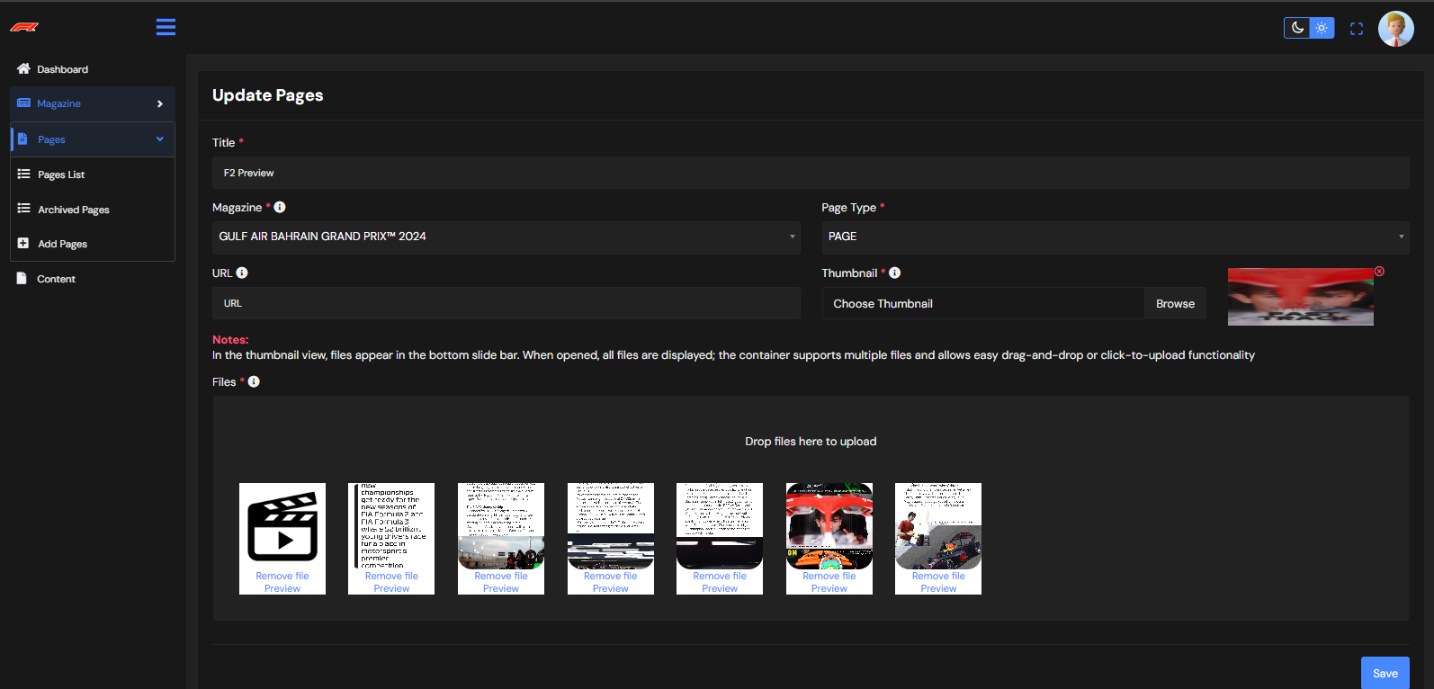Preview the fifth uploaded file
Image resolution: width=1434 pixels, height=689 pixels.
click(720, 589)
